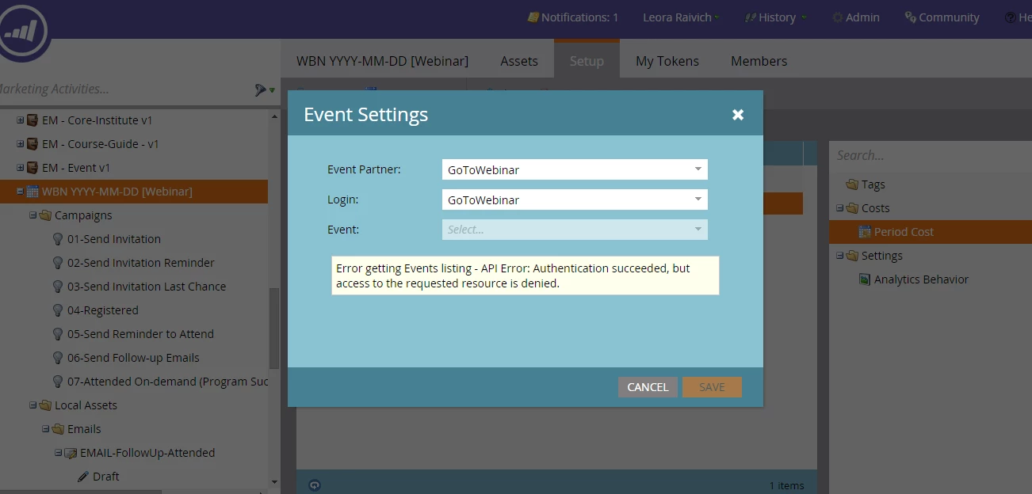
Task: Switch to the Setup tab
Action: [x=587, y=60]
